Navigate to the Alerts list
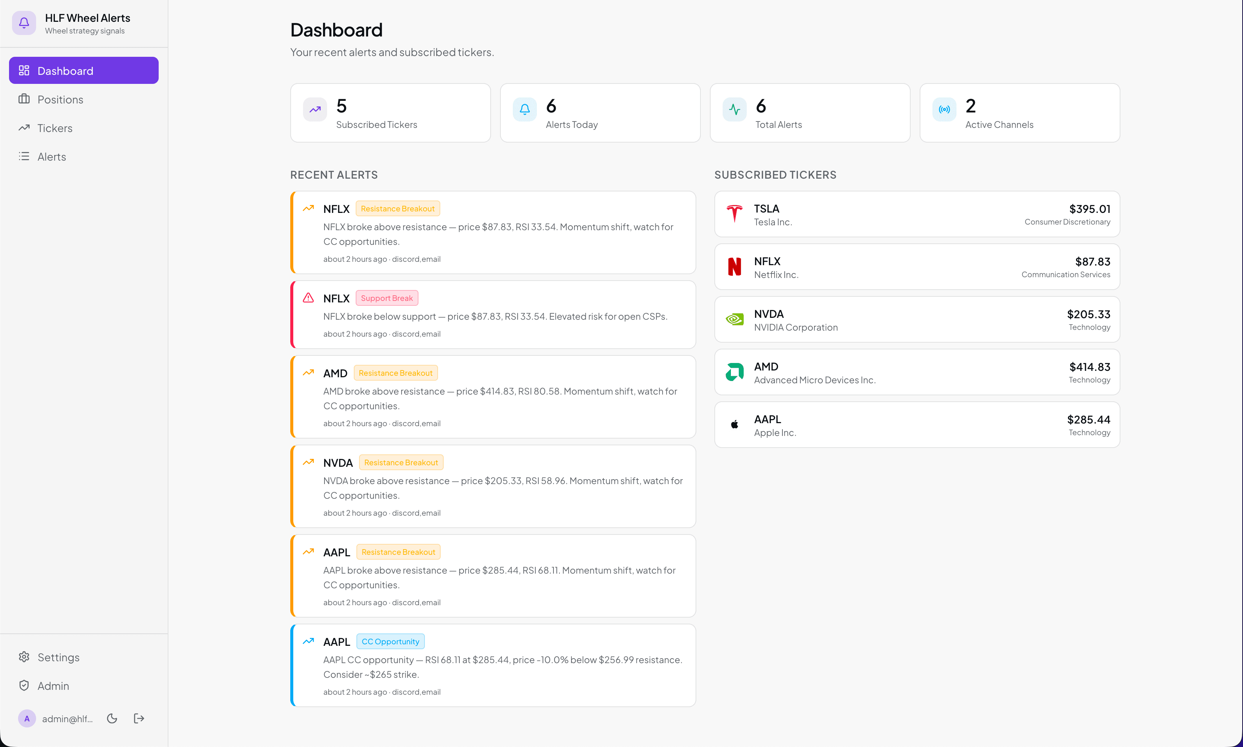1243x747 pixels. tap(83, 156)
